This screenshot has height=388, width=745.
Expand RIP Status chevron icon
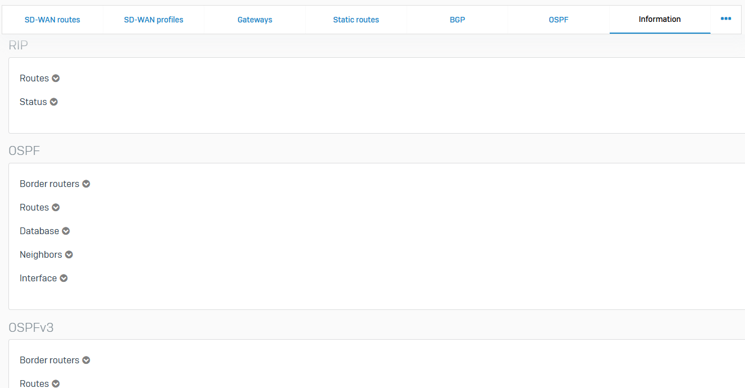point(54,102)
